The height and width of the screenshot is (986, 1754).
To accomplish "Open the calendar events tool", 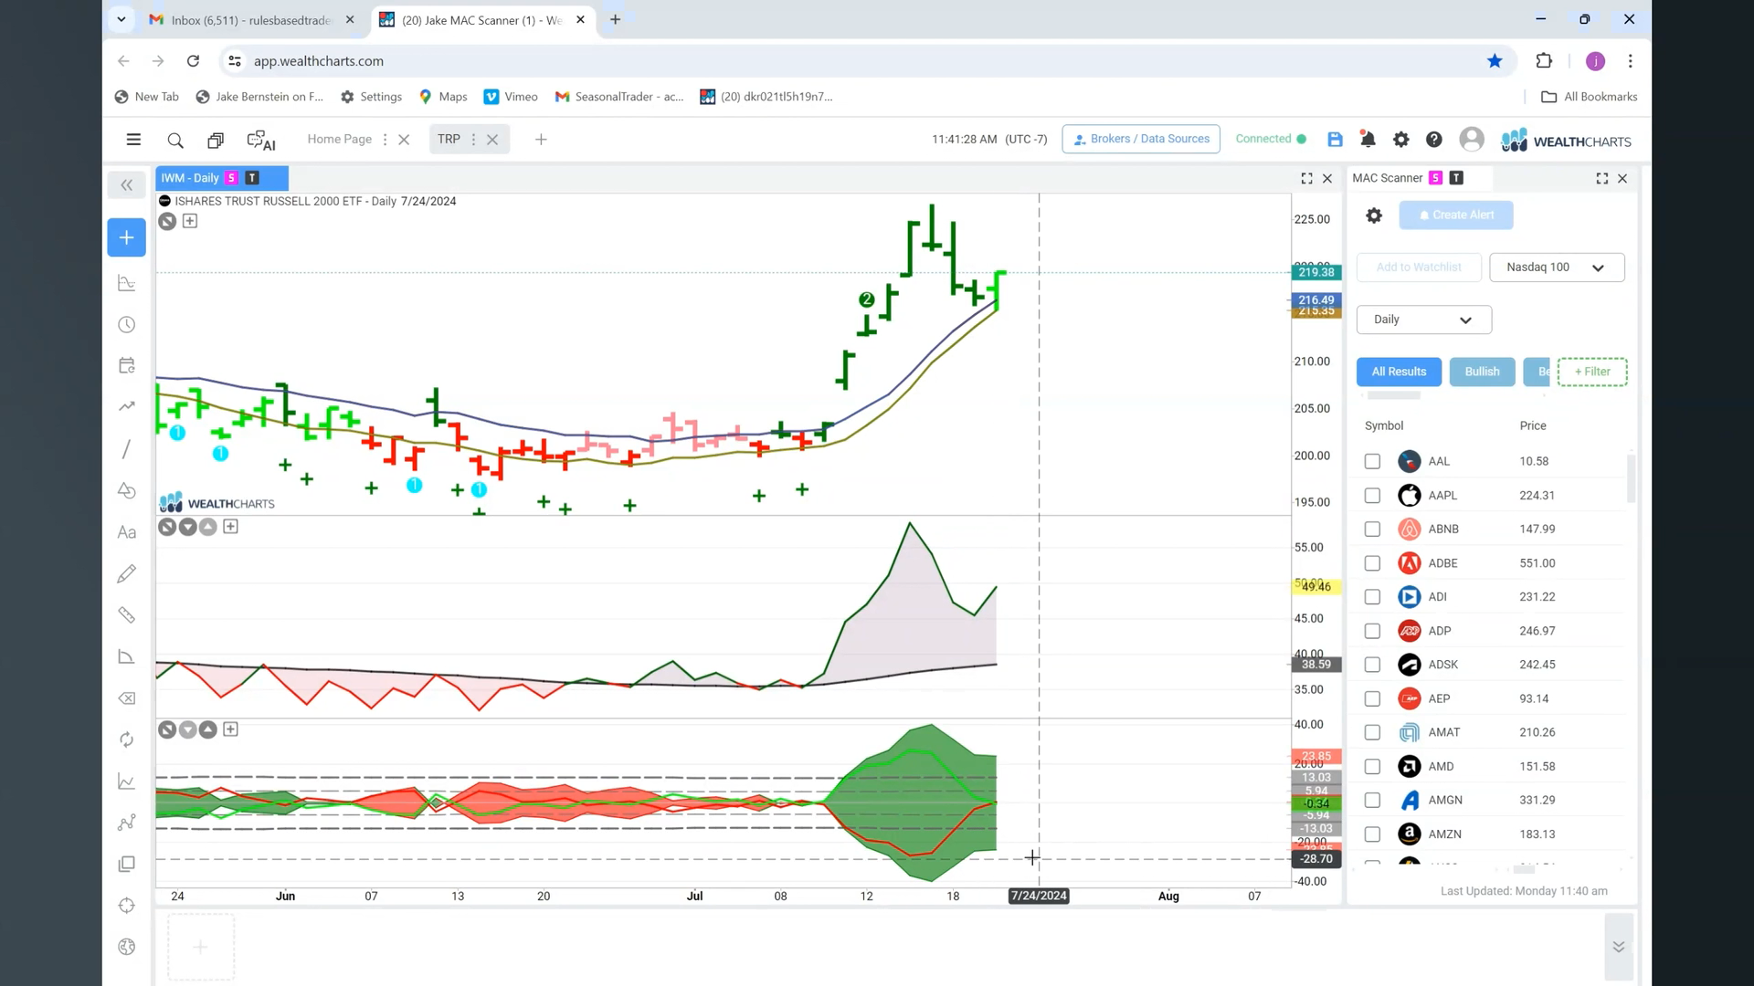I will point(127,366).
